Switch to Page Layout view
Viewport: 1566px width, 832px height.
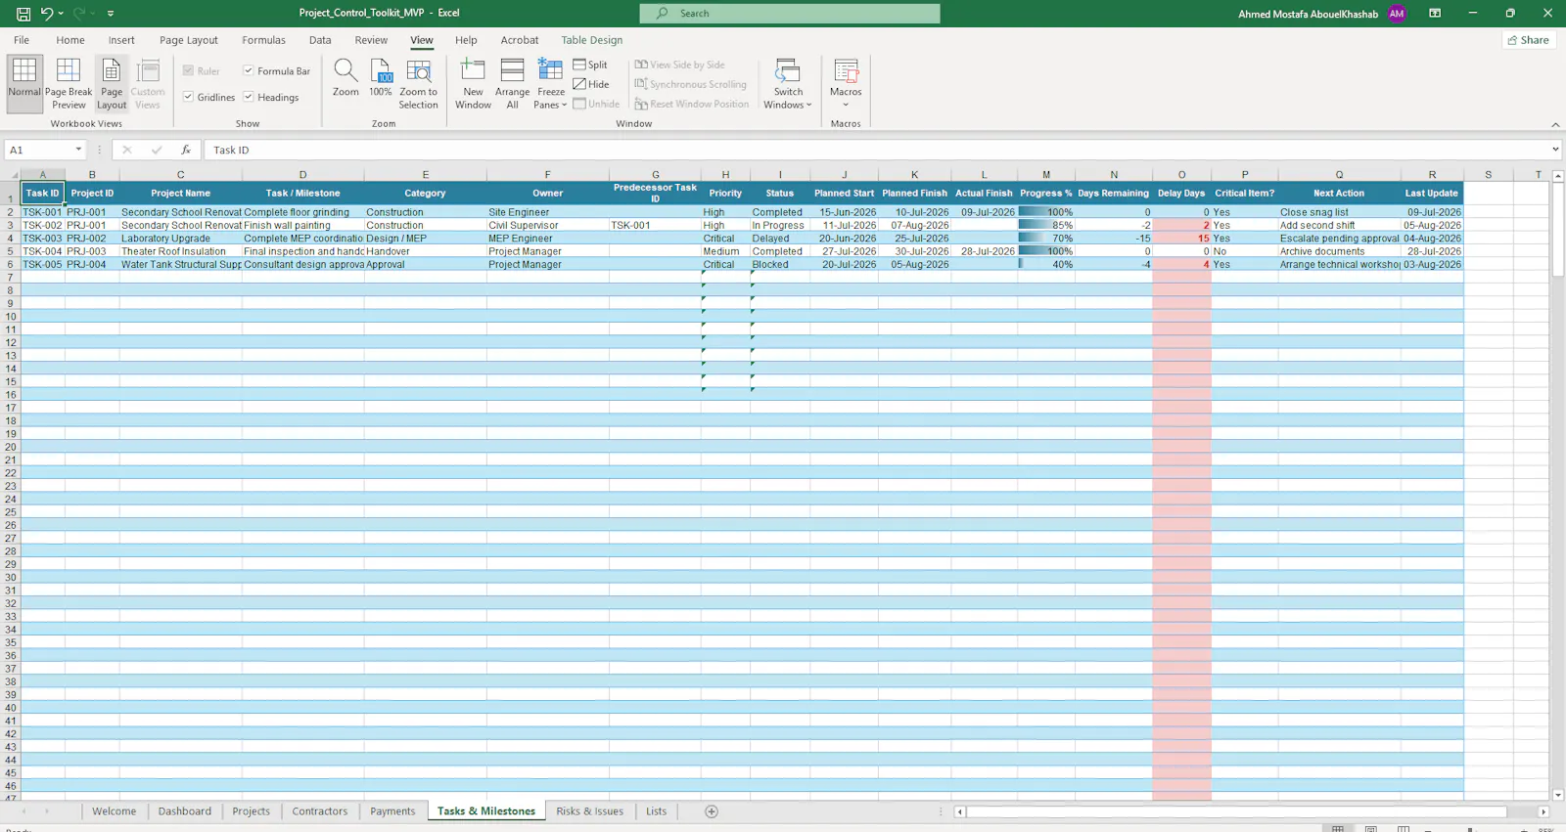(x=112, y=83)
